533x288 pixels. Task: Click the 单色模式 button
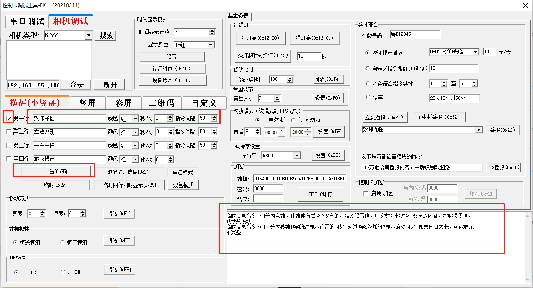click(183, 172)
